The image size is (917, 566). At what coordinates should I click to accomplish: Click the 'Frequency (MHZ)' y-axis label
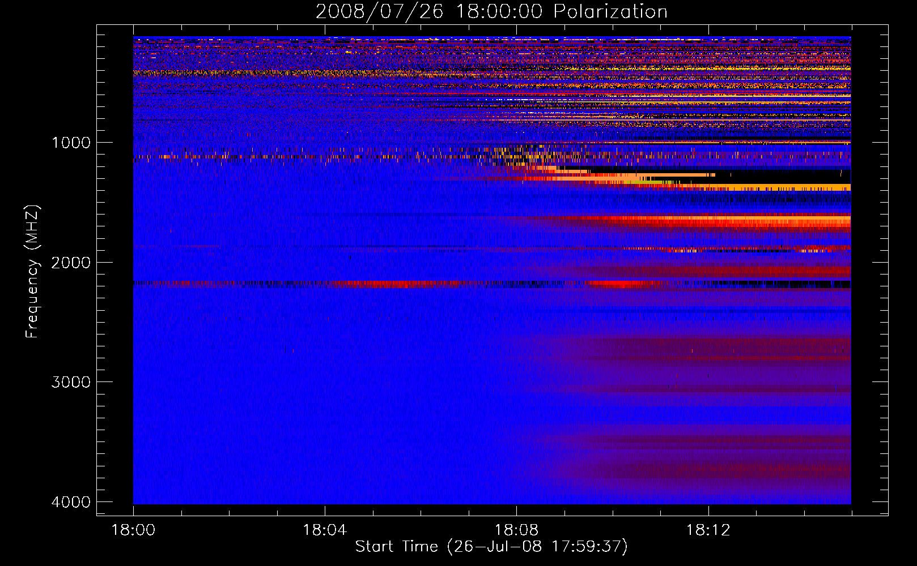32,272
